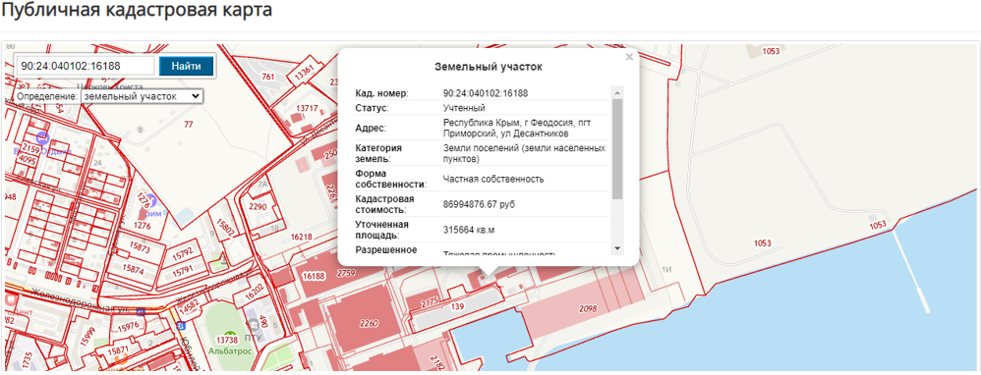Click parcel label 4095 on map
Image resolution: width=981 pixels, height=375 pixels.
coord(28,159)
